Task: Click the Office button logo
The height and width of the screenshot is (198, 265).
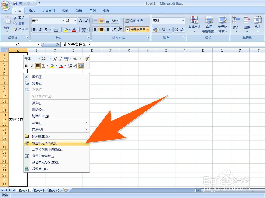Action: [x=5, y=6]
